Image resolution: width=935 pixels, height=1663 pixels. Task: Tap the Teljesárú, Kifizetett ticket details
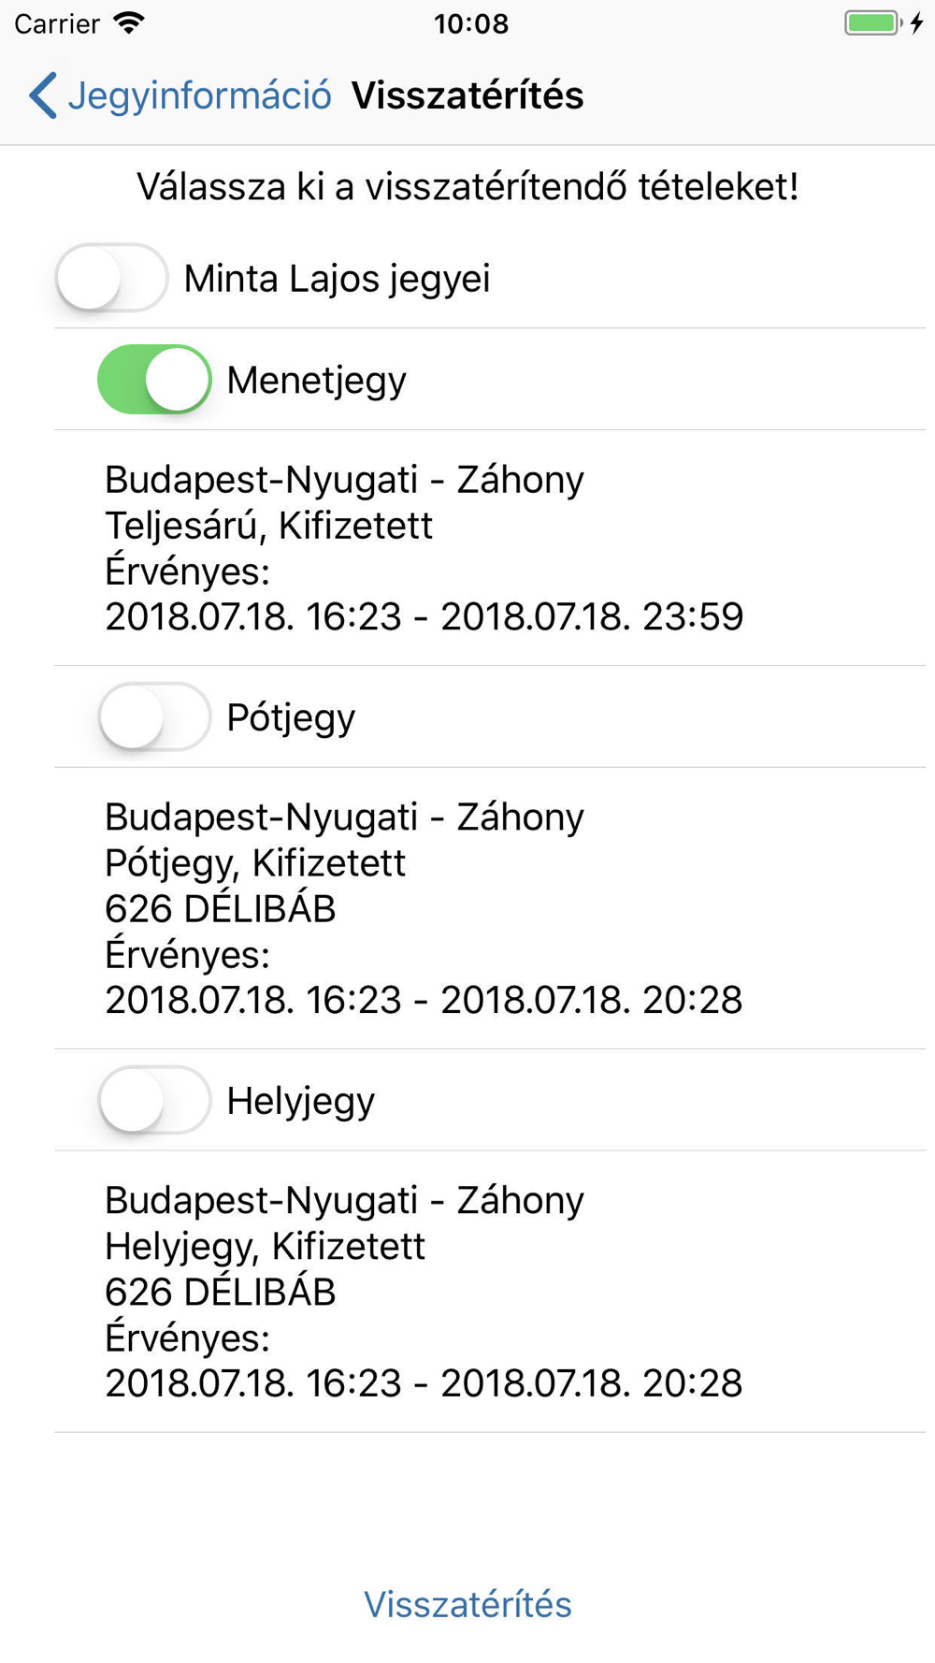pyautogui.click(x=490, y=548)
